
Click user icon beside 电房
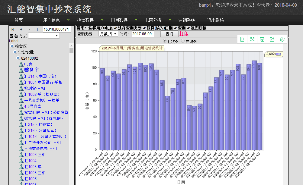21,64
